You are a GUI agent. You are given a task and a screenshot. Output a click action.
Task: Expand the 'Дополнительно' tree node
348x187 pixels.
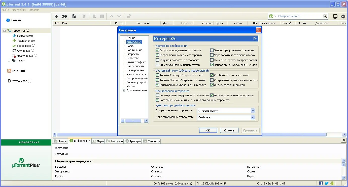(x=124, y=90)
